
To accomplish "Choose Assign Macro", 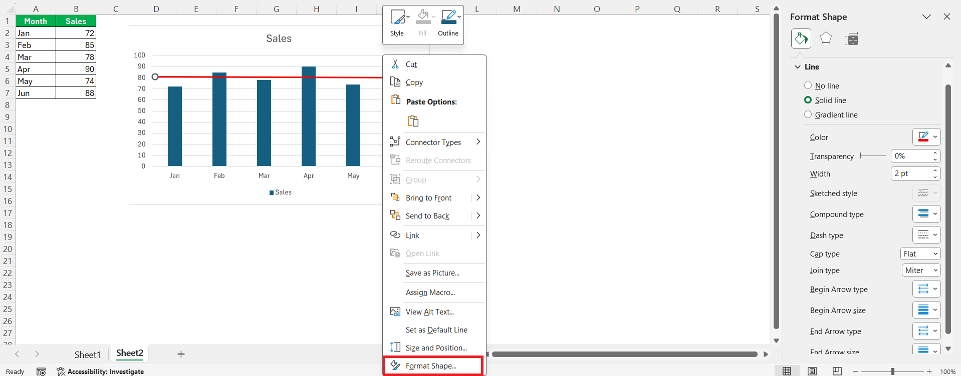I will point(434,292).
